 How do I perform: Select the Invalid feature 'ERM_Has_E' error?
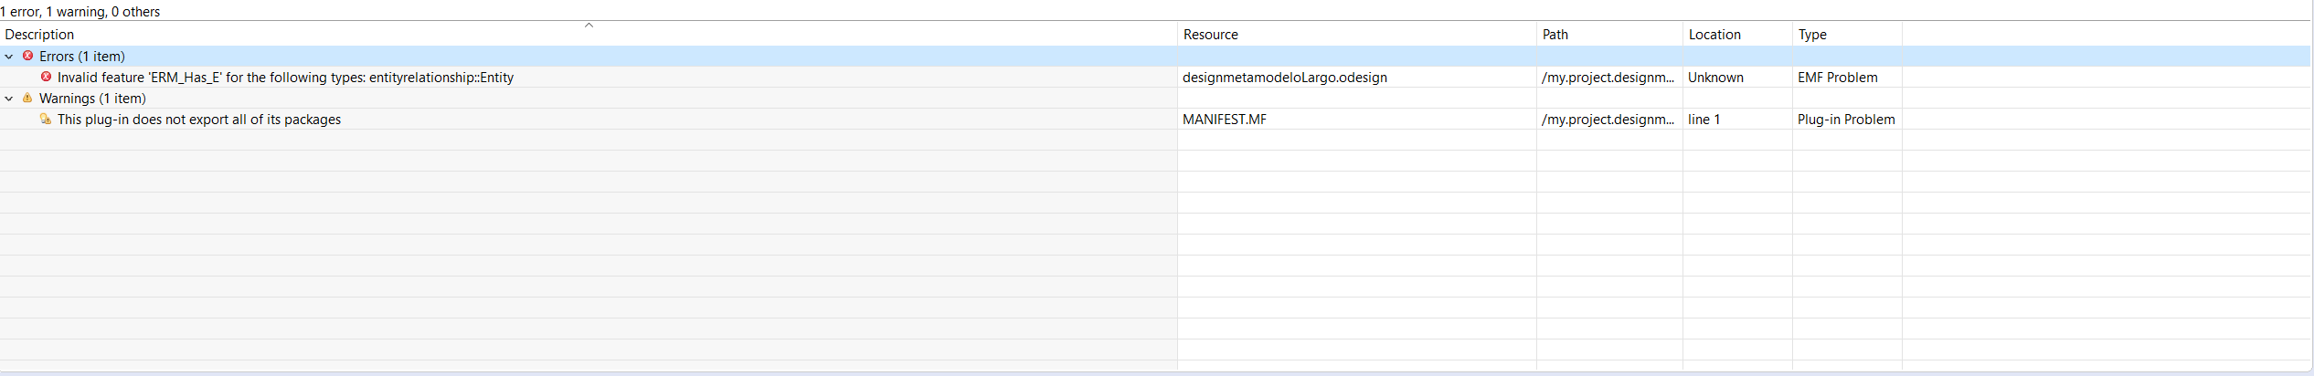285,78
